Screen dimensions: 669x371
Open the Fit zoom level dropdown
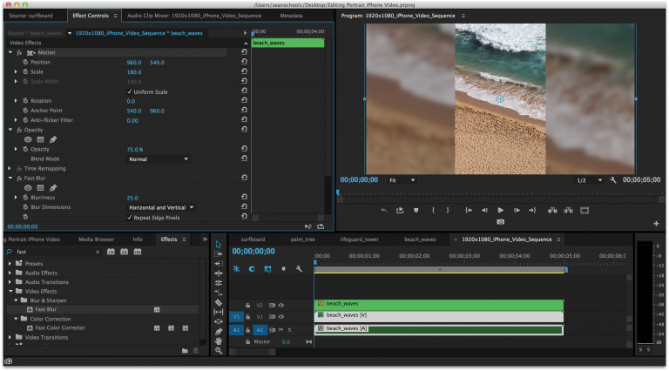pyautogui.click(x=402, y=180)
